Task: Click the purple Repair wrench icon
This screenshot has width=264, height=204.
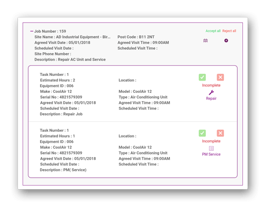Action: click(211, 92)
